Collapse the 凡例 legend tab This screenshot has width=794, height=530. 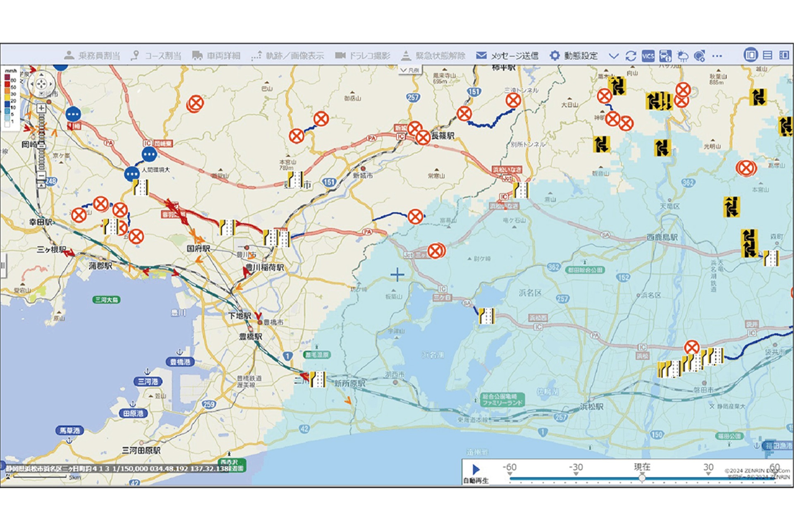[410, 70]
